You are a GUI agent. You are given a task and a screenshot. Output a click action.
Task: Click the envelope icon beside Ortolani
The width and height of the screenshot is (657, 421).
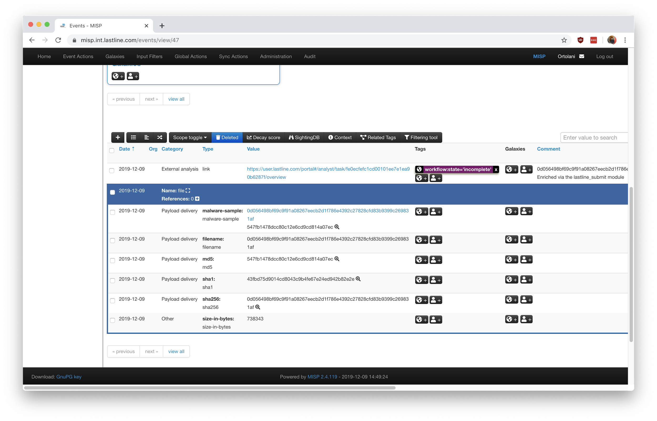(x=582, y=56)
